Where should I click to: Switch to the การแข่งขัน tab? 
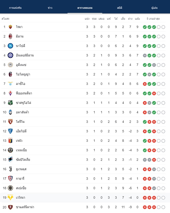15,8
